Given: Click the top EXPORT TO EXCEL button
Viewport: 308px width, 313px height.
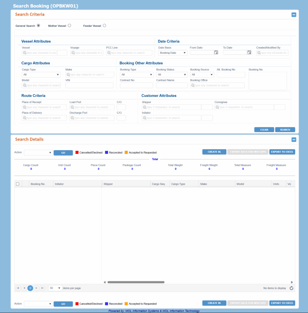Looking at the screenshot, I should click(282, 152).
